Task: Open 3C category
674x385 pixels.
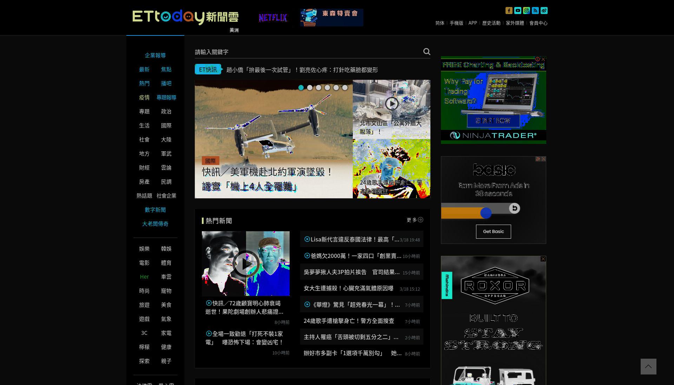Action: (x=144, y=333)
